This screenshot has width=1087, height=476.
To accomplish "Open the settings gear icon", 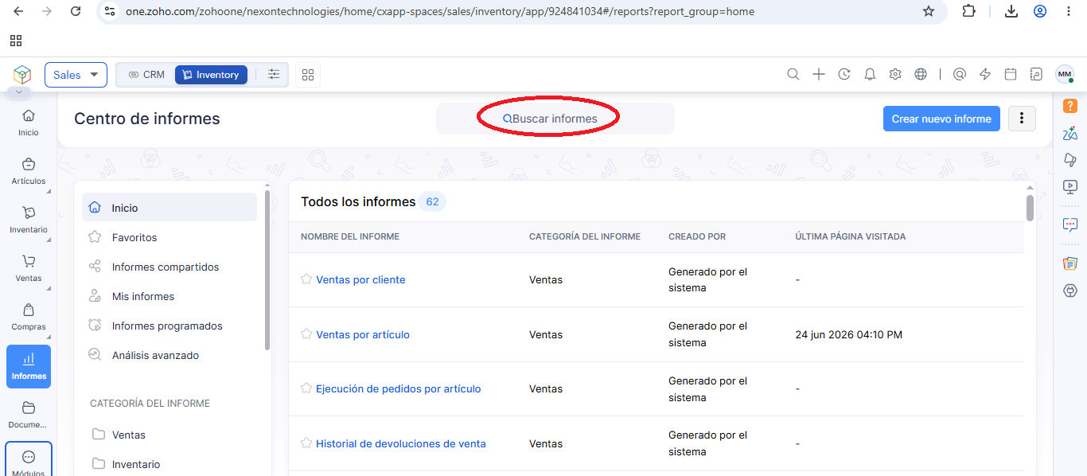I will click(x=895, y=74).
